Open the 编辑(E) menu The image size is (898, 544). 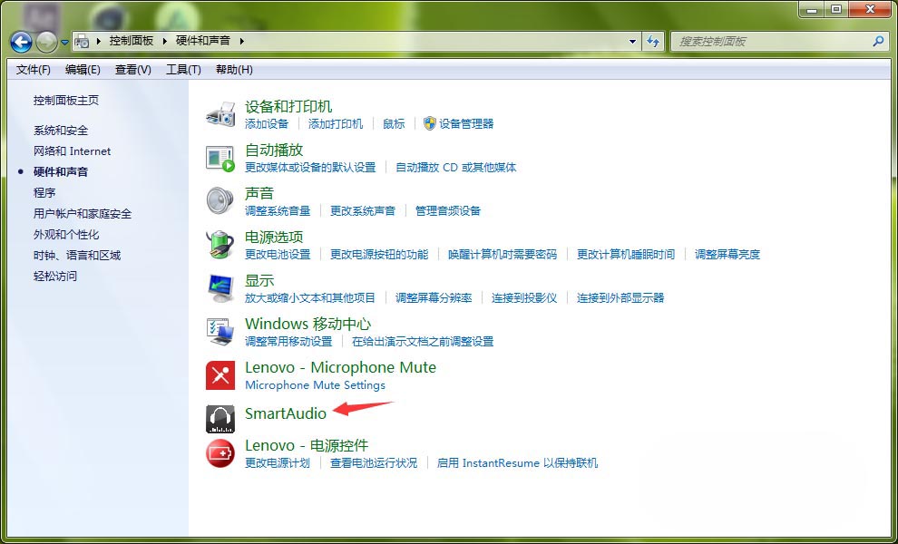pyautogui.click(x=83, y=69)
